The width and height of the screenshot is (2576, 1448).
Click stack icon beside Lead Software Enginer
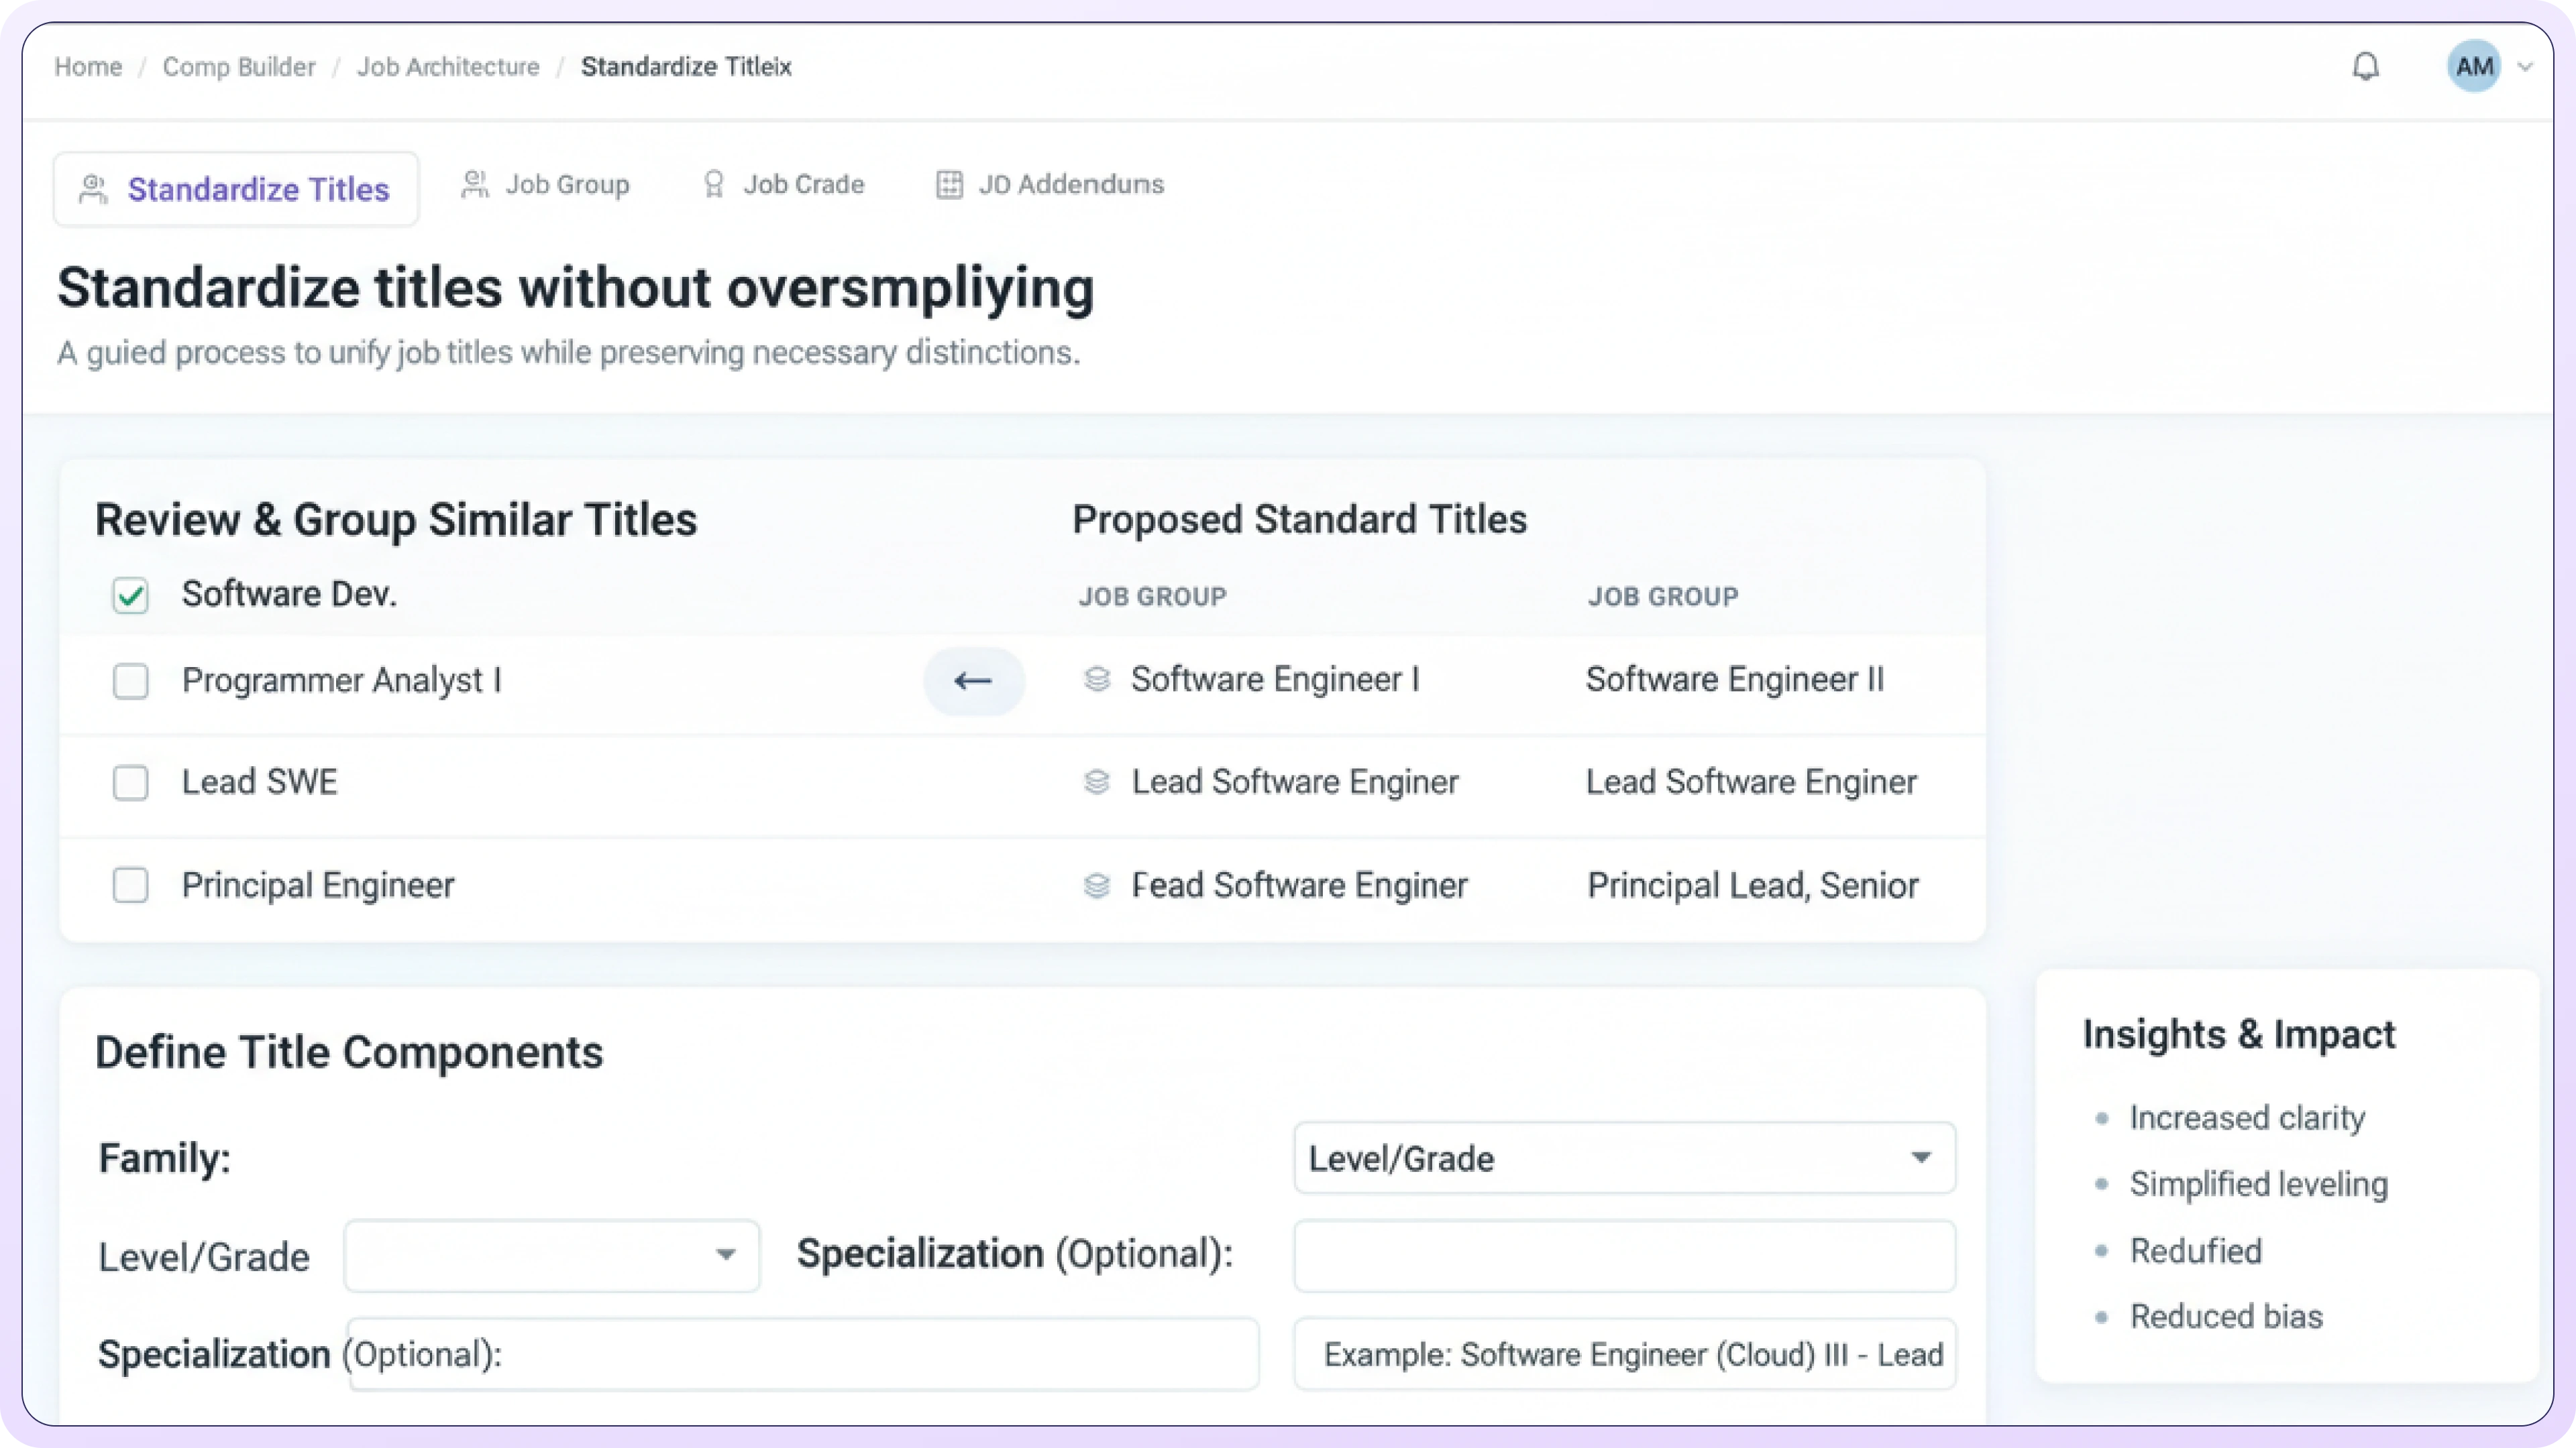click(x=1097, y=782)
